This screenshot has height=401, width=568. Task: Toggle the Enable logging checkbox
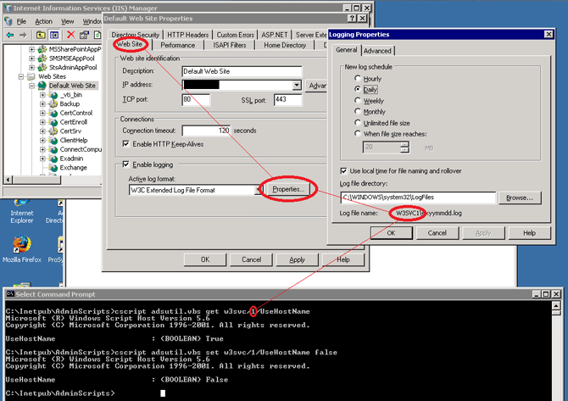tap(126, 164)
